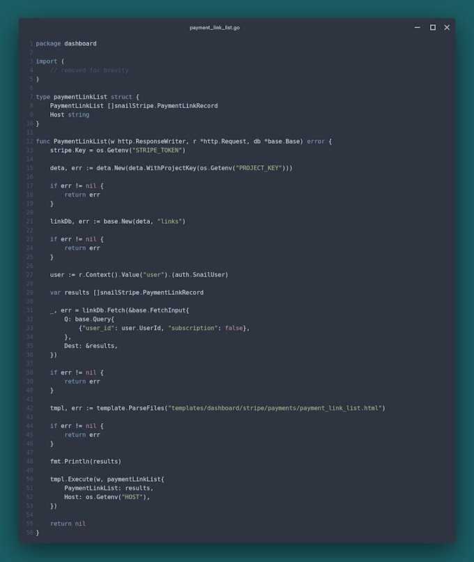Click line number 12 in the gutter
Image resolution: width=474 pixels, height=562 pixels.
[x=30, y=142]
